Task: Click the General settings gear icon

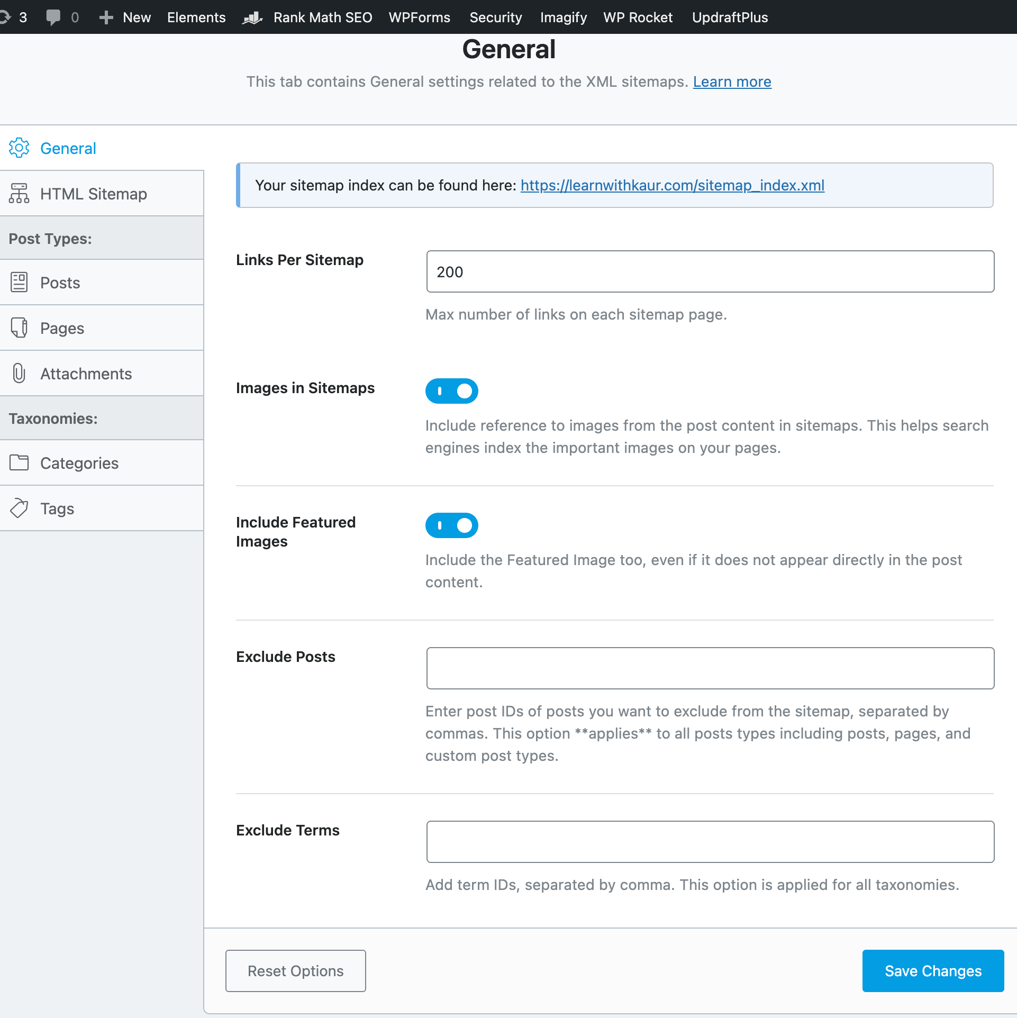Action: point(19,148)
